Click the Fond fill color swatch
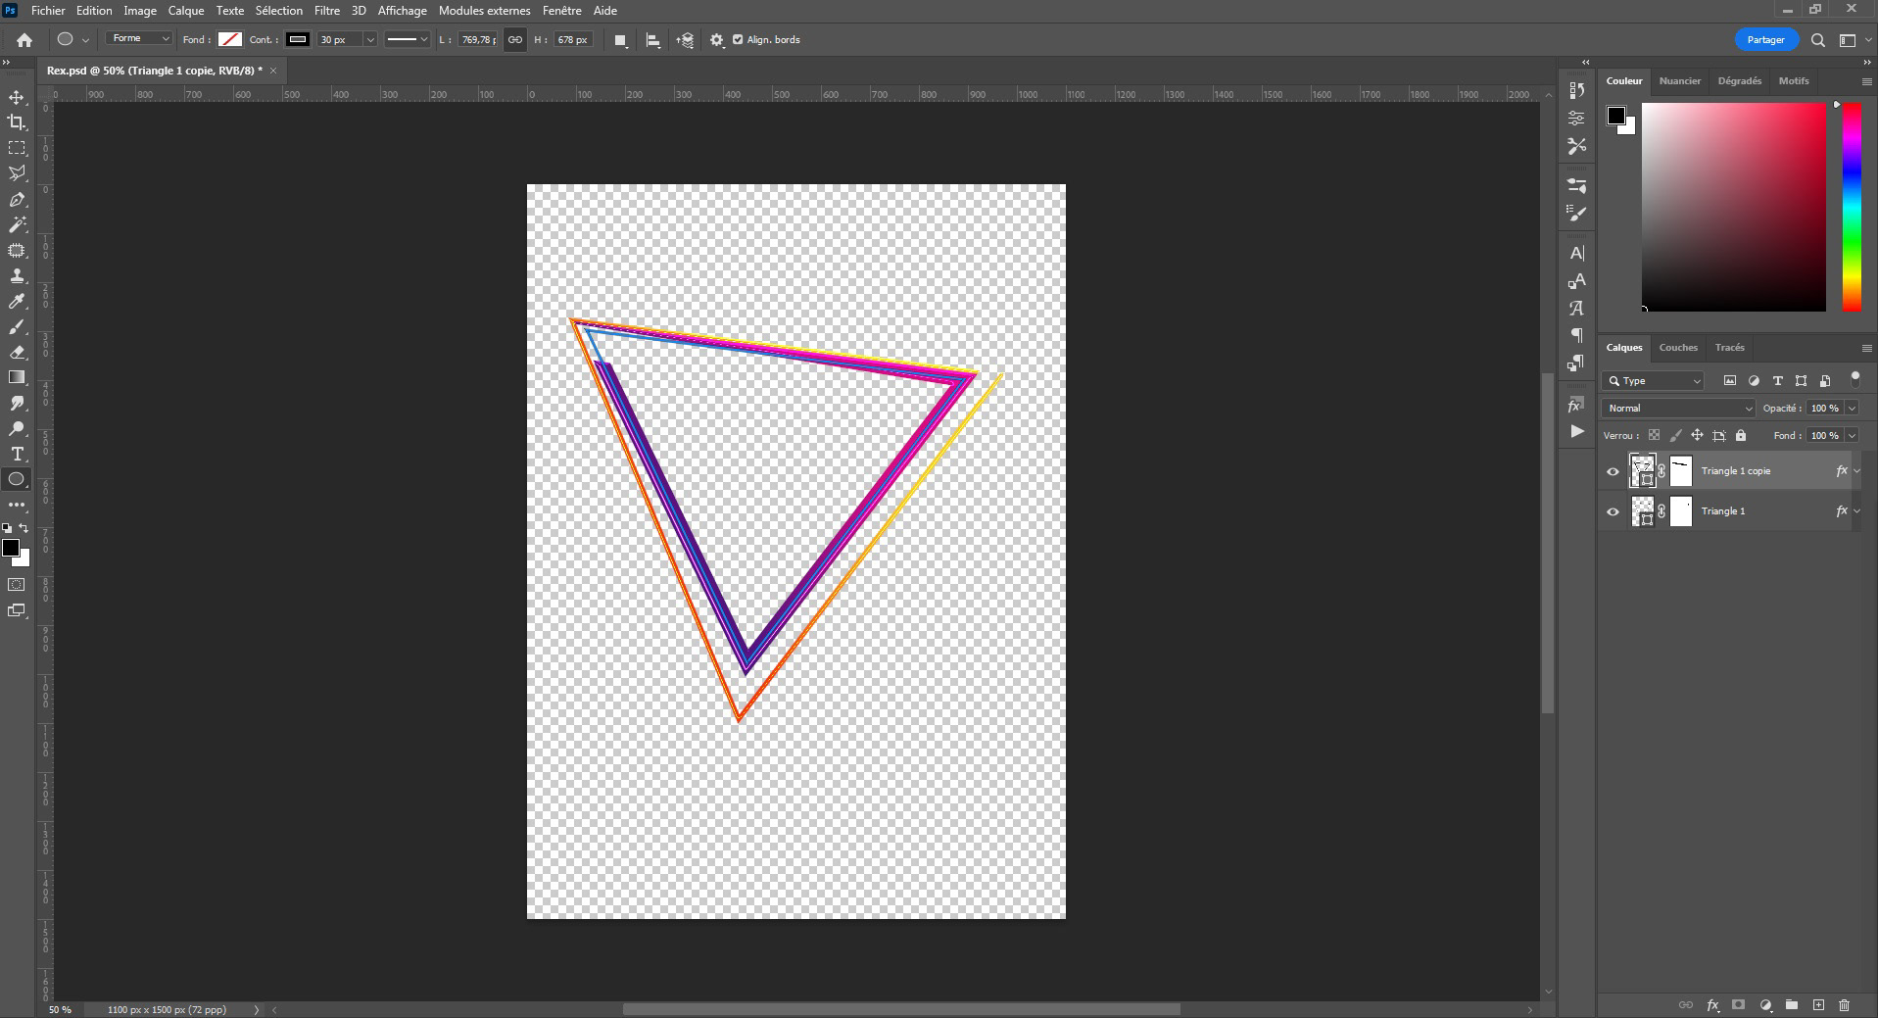1878x1018 pixels. pyautogui.click(x=230, y=39)
